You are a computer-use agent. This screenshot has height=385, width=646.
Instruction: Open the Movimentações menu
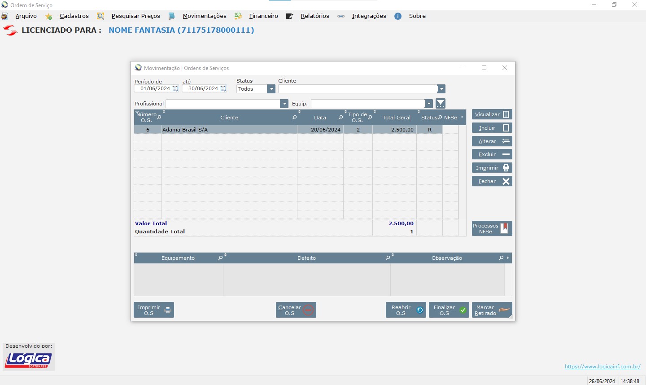point(204,16)
